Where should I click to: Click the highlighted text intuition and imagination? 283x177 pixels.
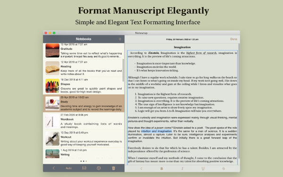coord(157,131)
